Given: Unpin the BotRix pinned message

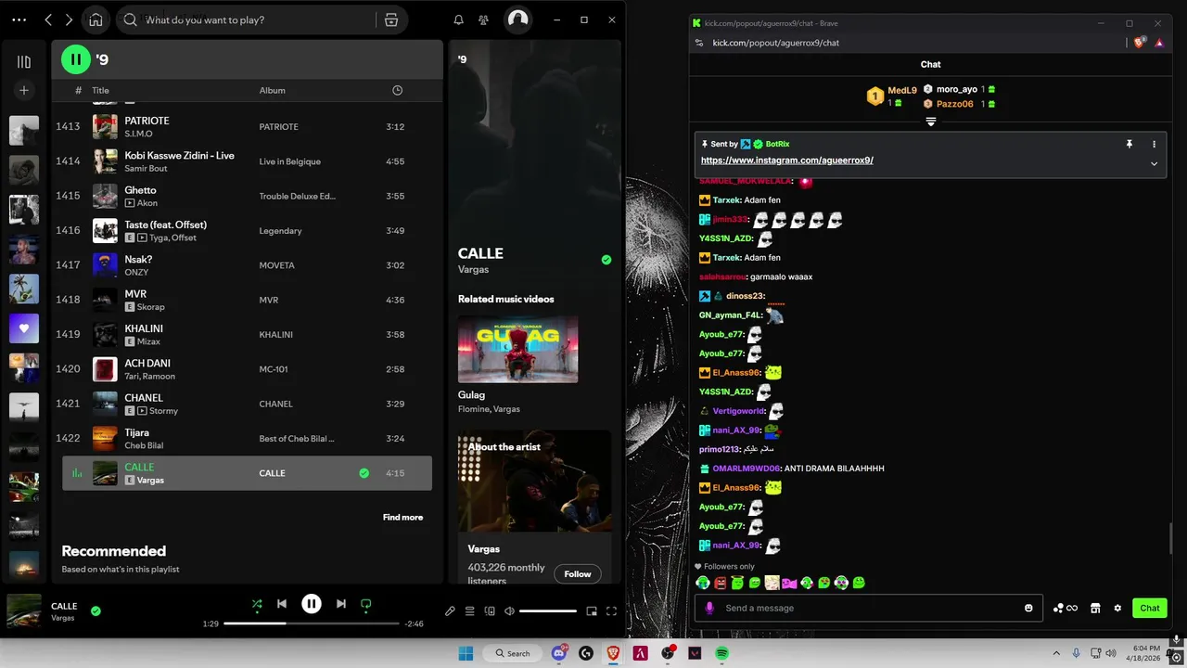Looking at the screenshot, I should coord(1129,145).
